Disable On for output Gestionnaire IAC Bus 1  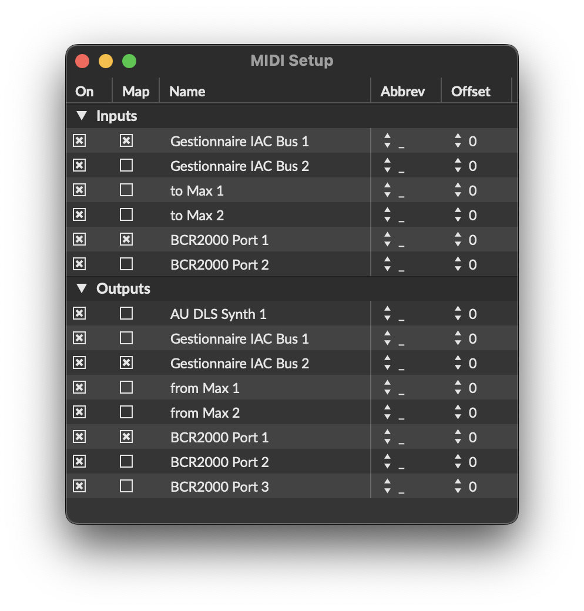(x=79, y=338)
